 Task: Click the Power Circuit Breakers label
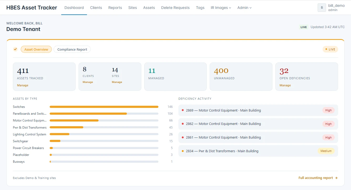coord(28,148)
